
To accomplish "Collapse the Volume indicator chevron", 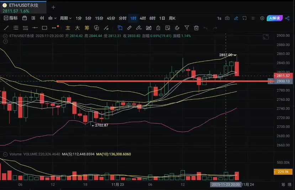I will tap(5, 154).
